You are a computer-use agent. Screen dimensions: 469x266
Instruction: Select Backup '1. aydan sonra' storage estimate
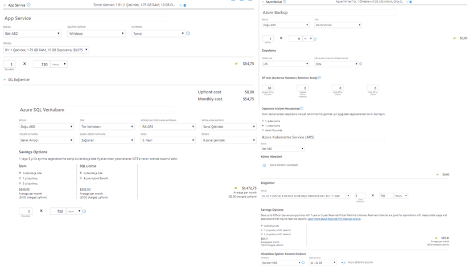point(263,121)
